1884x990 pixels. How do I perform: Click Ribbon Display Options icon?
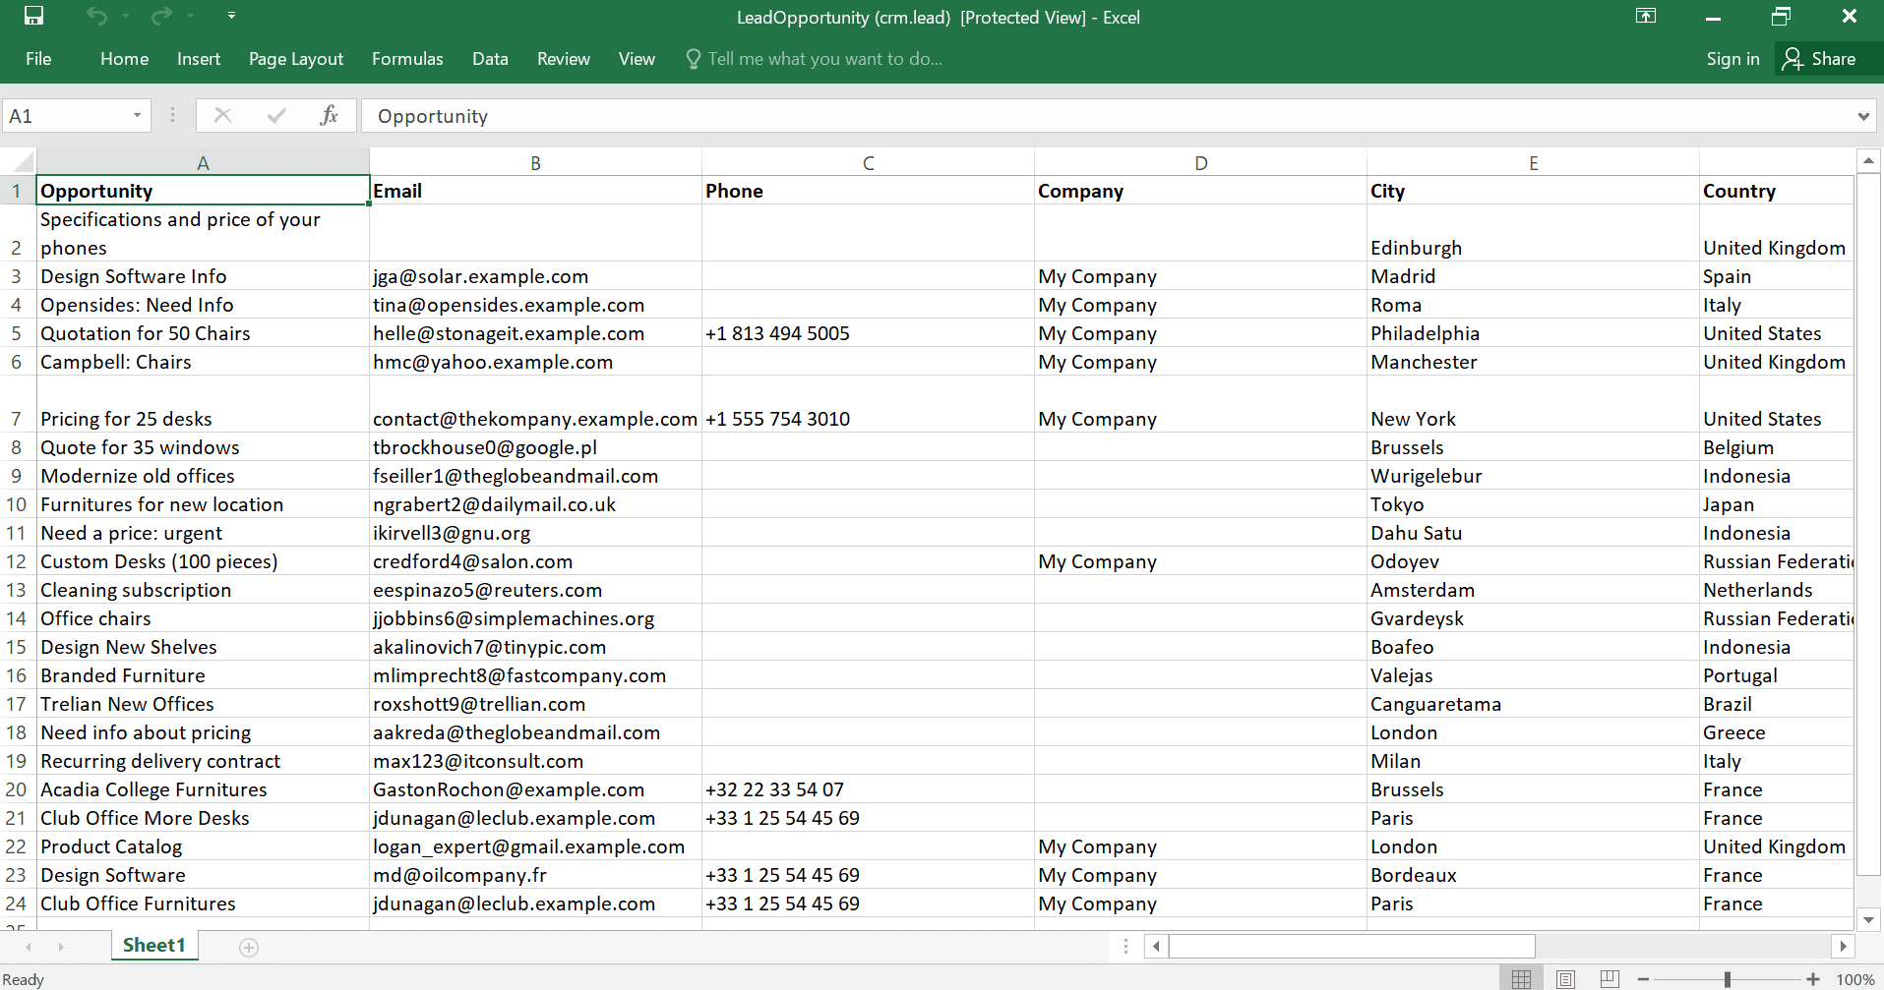(1646, 16)
